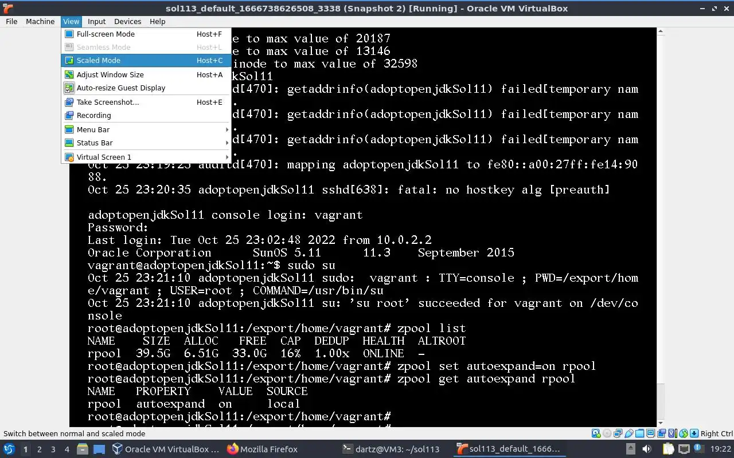Click the 'ONLINE' health value in console

[383, 353]
